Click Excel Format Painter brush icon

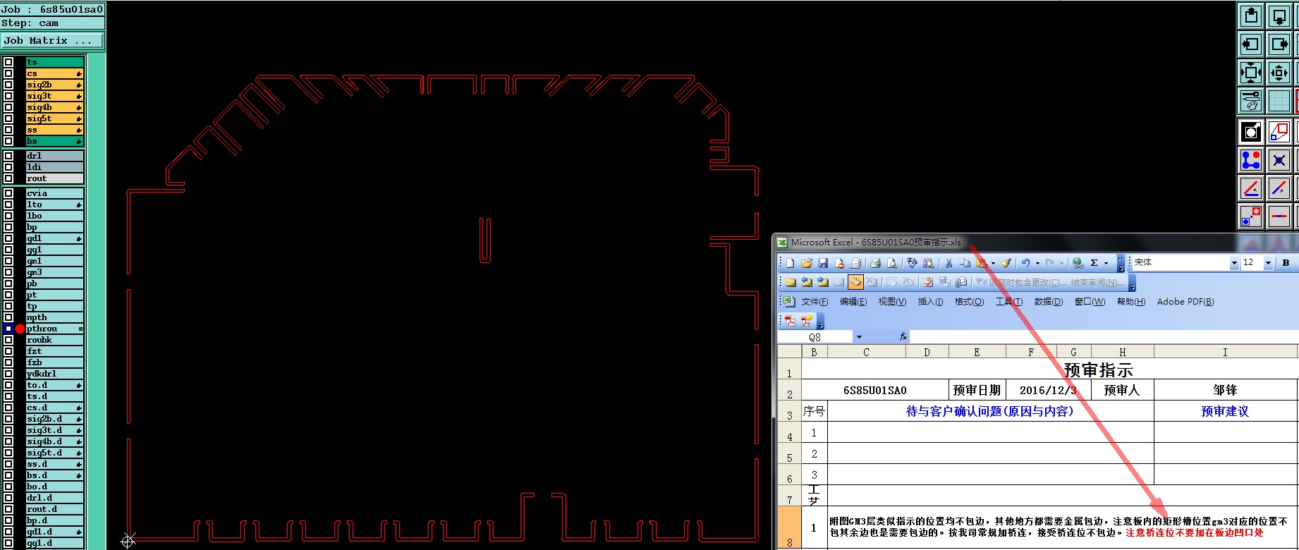coord(1006,263)
